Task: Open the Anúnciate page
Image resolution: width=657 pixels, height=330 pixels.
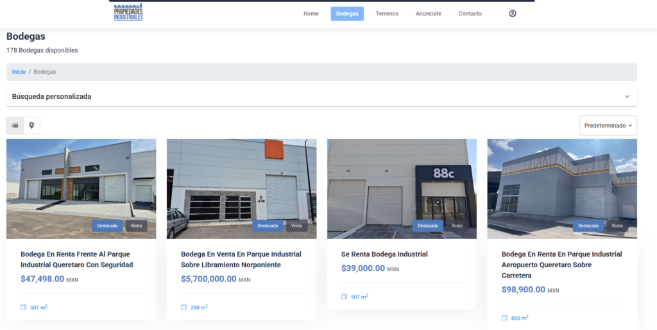Action: point(428,14)
